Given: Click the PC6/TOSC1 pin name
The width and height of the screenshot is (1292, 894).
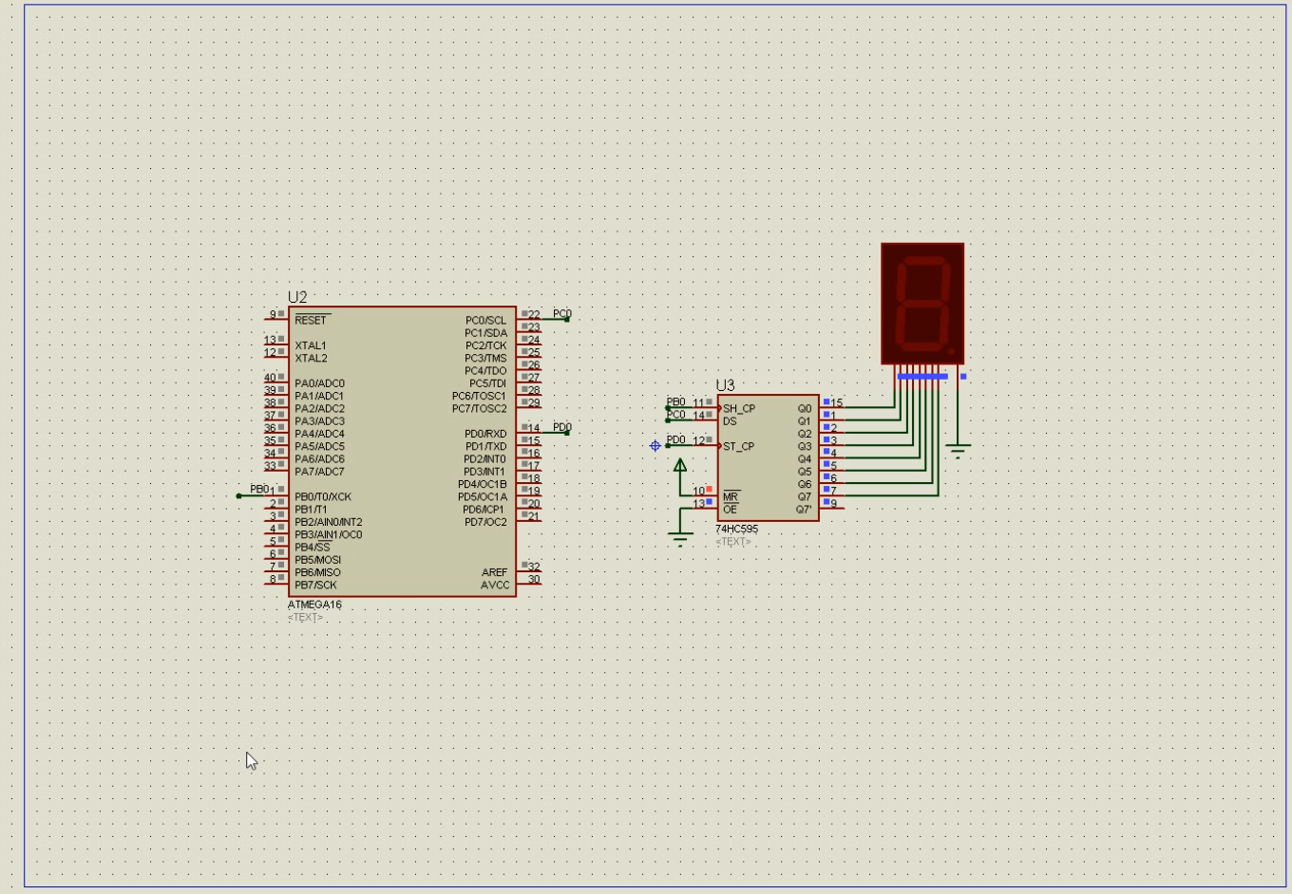Looking at the screenshot, I should click(x=480, y=396).
